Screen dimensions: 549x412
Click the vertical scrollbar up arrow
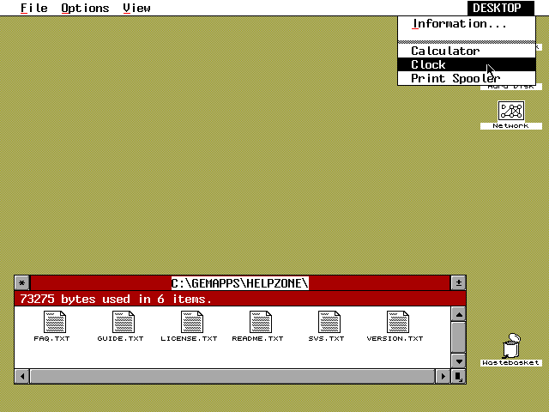(x=459, y=314)
